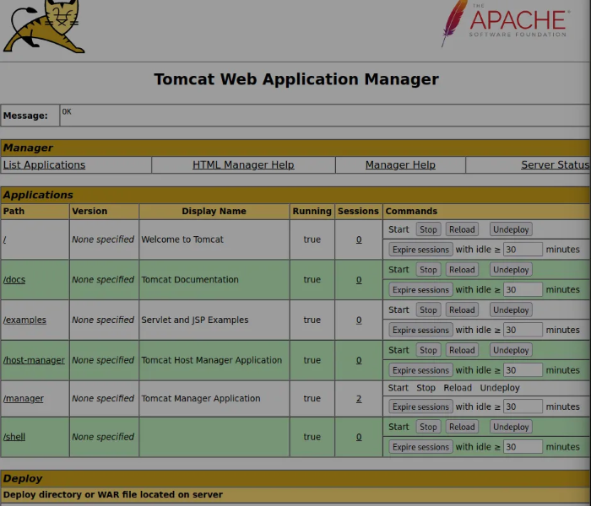Click the Apache Software Foundation logo
Image resolution: width=591 pixels, height=506 pixels.
(x=506, y=23)
